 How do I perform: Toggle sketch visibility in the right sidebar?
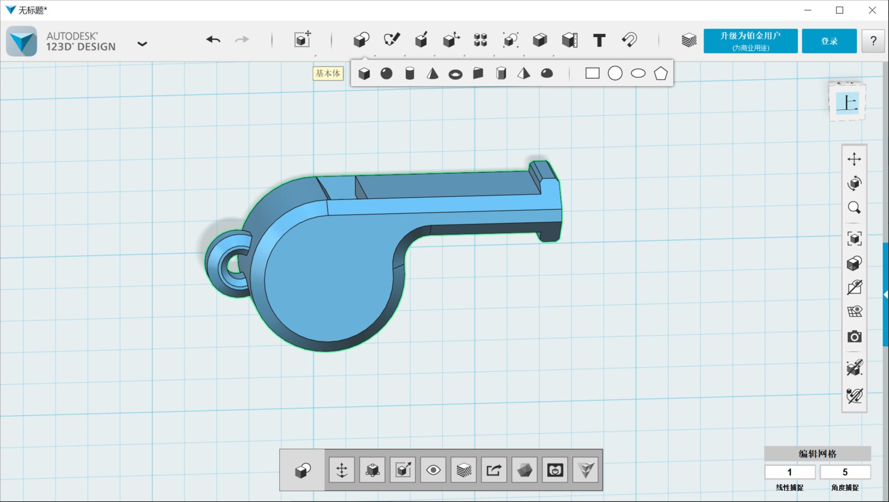[x=854, y=286]
